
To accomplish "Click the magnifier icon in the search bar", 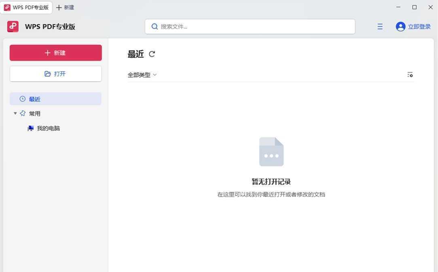I will [x=154, y=26].
